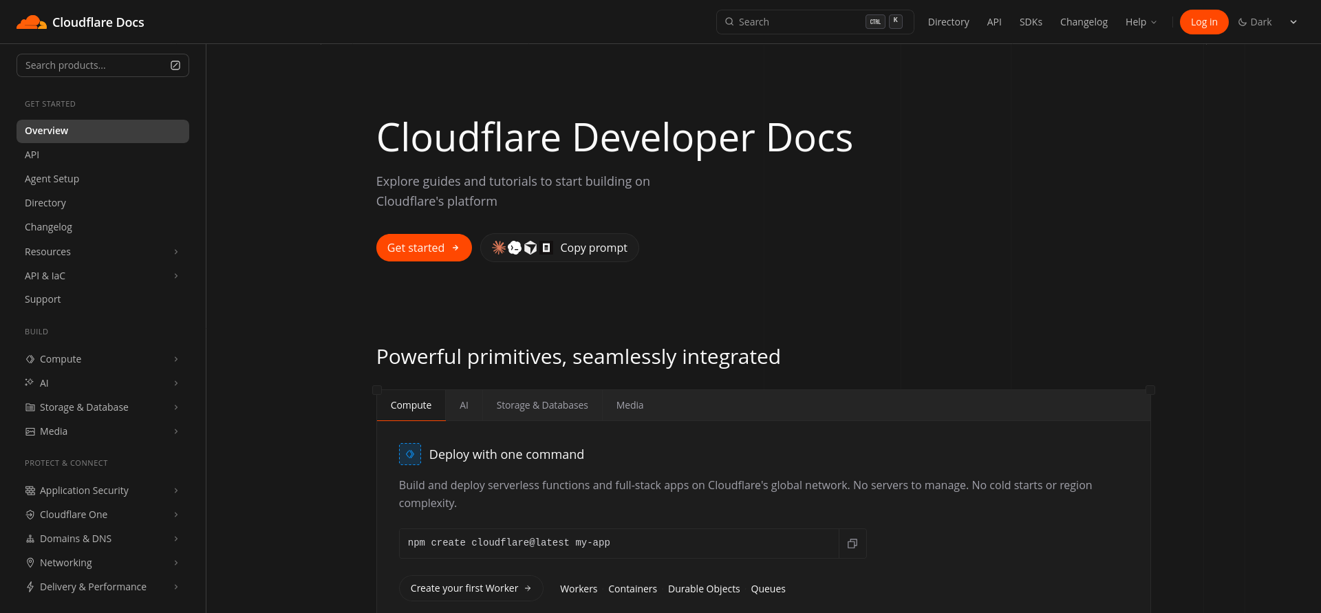Open Directory in the sidebar
The width and height of the screenshot is (1321, 613).
point(103,203)
